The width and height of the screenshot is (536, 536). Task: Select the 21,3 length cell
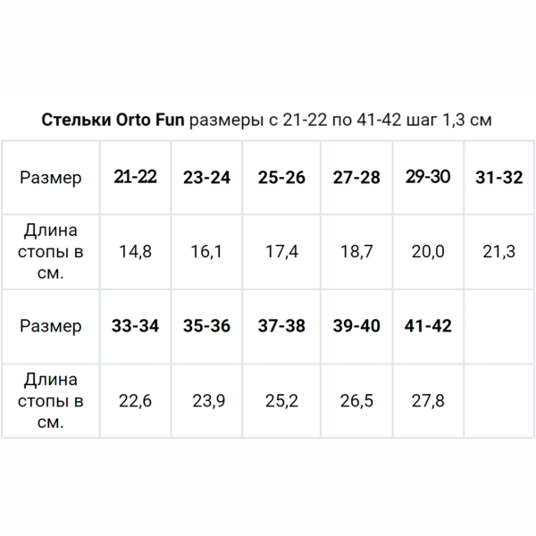pos(498,252)
